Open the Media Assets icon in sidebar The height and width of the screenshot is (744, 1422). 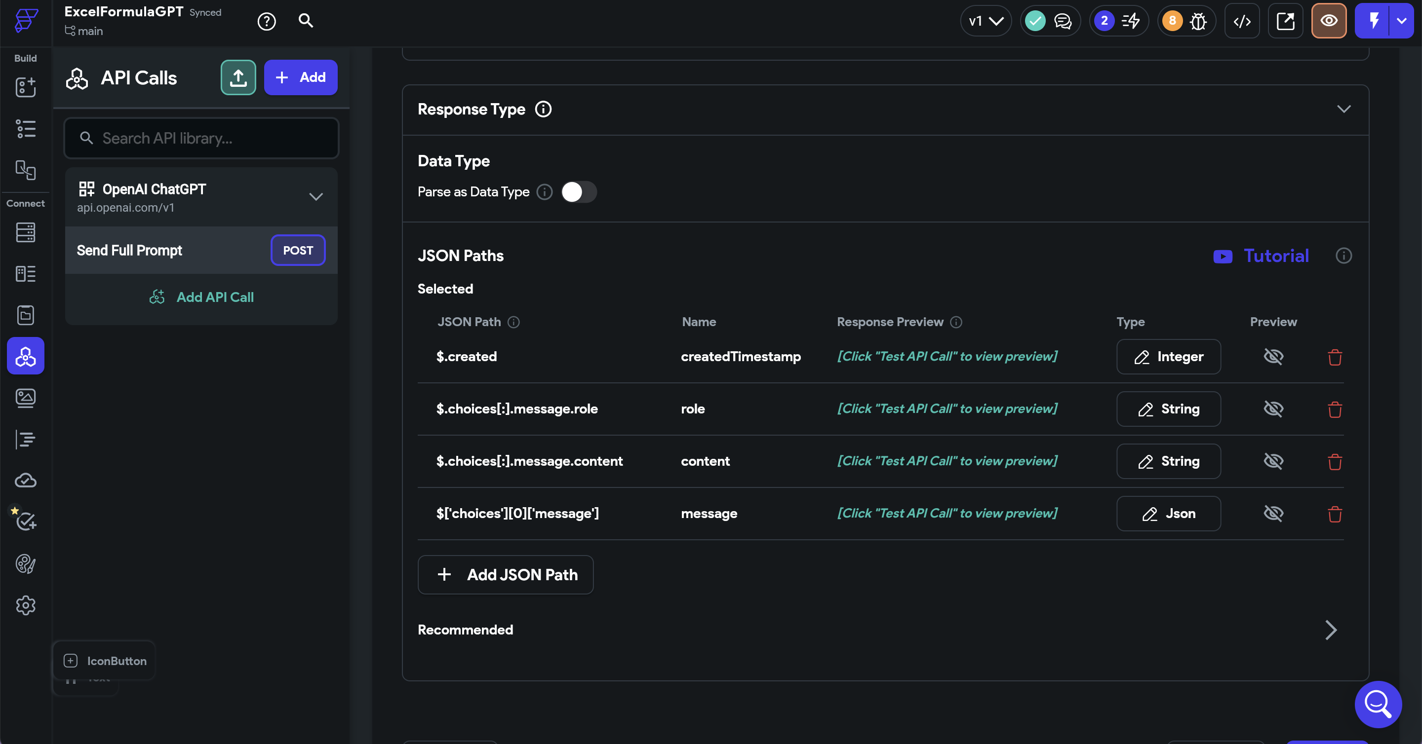click(25, 398)
